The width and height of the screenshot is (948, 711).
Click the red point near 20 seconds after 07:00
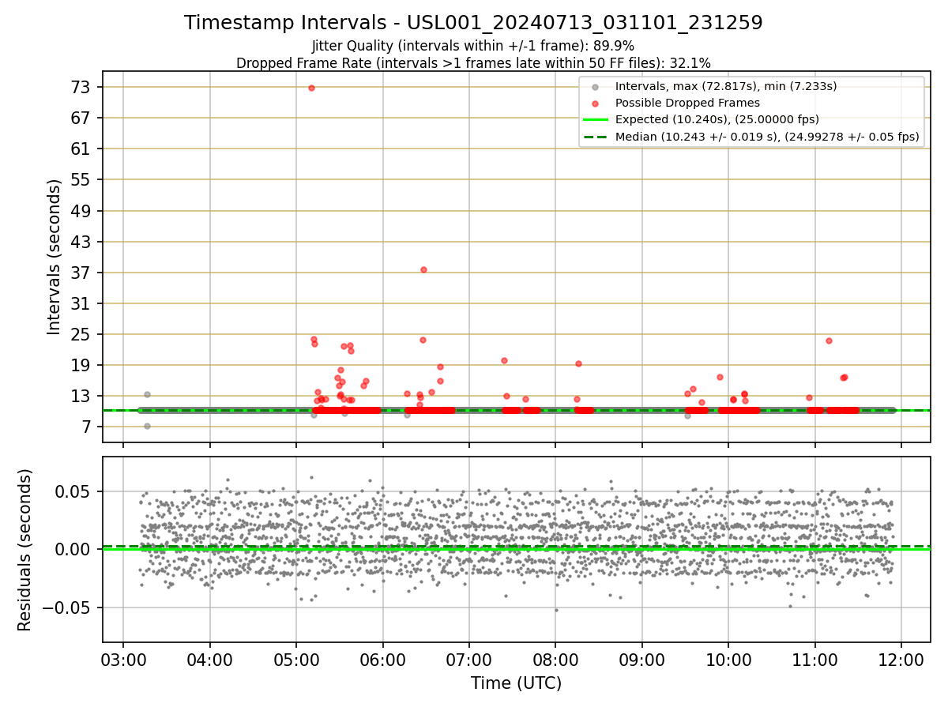[x=504, y=360]
